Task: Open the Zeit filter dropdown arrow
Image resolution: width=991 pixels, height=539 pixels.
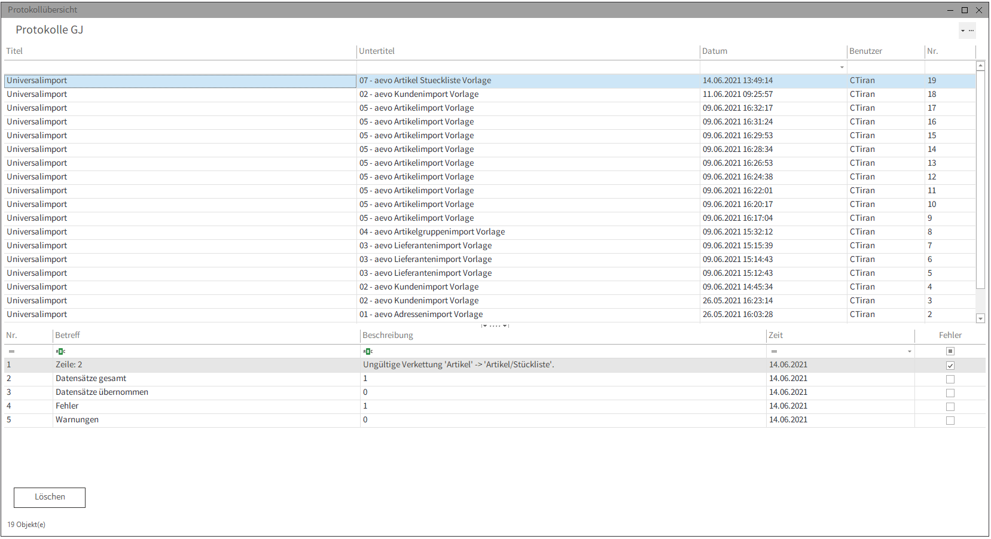Action: pos(910,351)
